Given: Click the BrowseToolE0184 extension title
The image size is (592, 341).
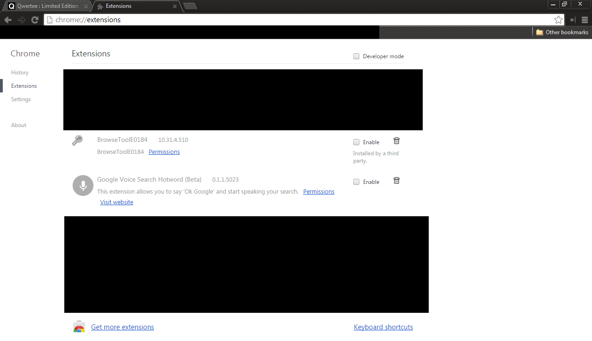Looking at the screenshot, I should tap(122, 140).
